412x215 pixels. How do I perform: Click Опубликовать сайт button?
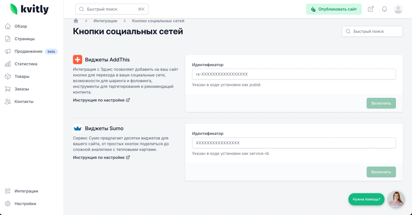point(334,9)
